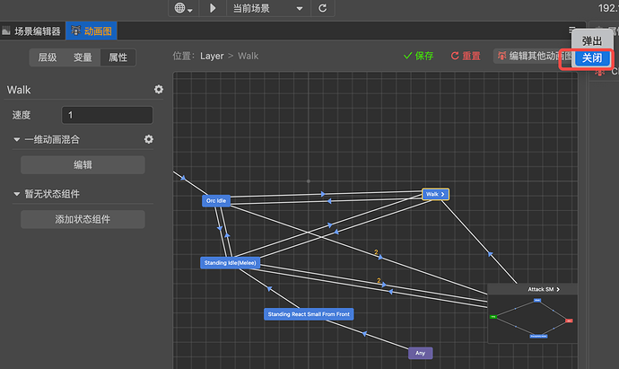619x369 pixels.
Task: Open the 一维动画混合 settings gear
Action: (149, 139)
